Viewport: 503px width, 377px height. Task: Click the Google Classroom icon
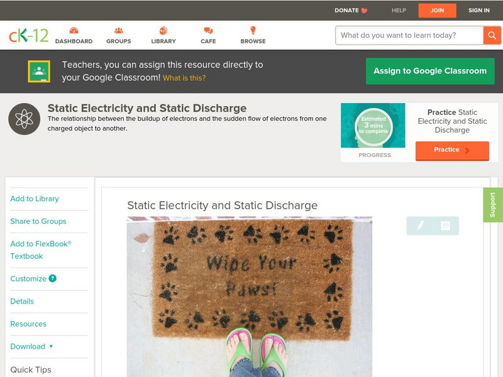[39, 71]
